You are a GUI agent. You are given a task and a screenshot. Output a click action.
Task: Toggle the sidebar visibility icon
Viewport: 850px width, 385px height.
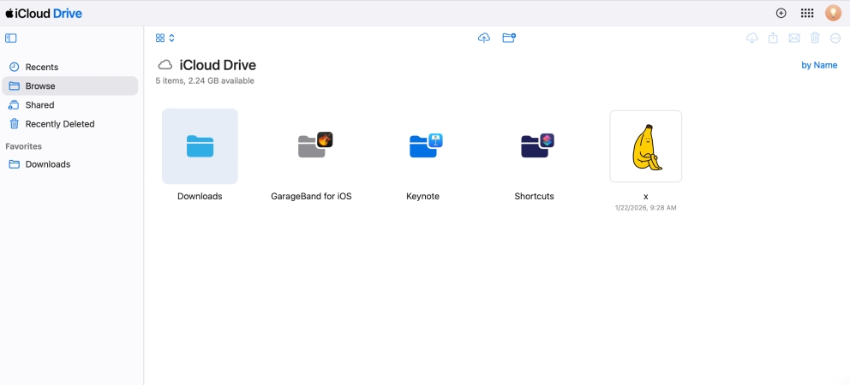(x=11, y=38)
